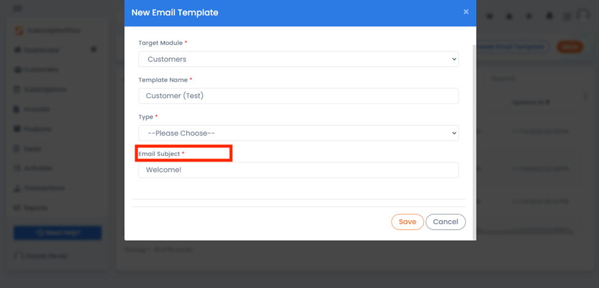Click the Products sidebar icon
This screenshot has height=288, width=599.
click(17, 129)
